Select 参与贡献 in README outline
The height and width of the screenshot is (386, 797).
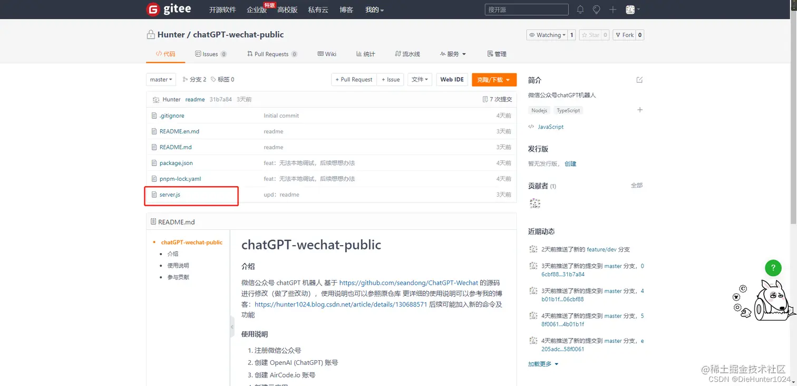click(x=178, y=277)
